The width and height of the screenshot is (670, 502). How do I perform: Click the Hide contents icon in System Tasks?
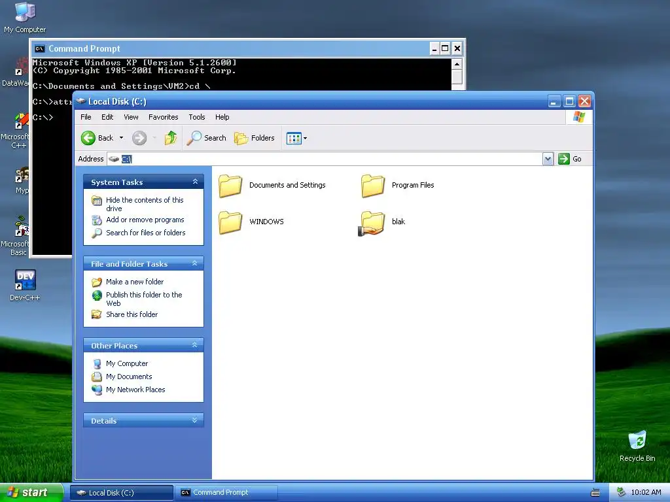tap(97, 200)
